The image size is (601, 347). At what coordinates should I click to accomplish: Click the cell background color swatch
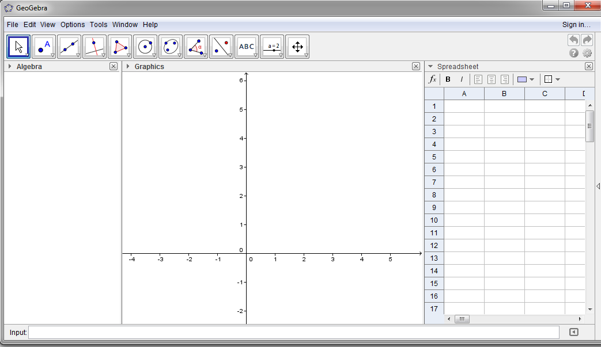(521, 79)
